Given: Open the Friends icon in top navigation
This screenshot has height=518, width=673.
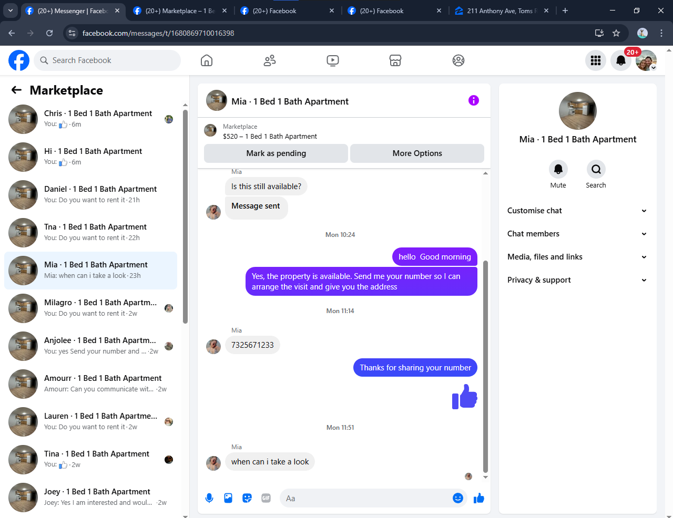Looking at the screenshot, I should (x=270, y=60).
